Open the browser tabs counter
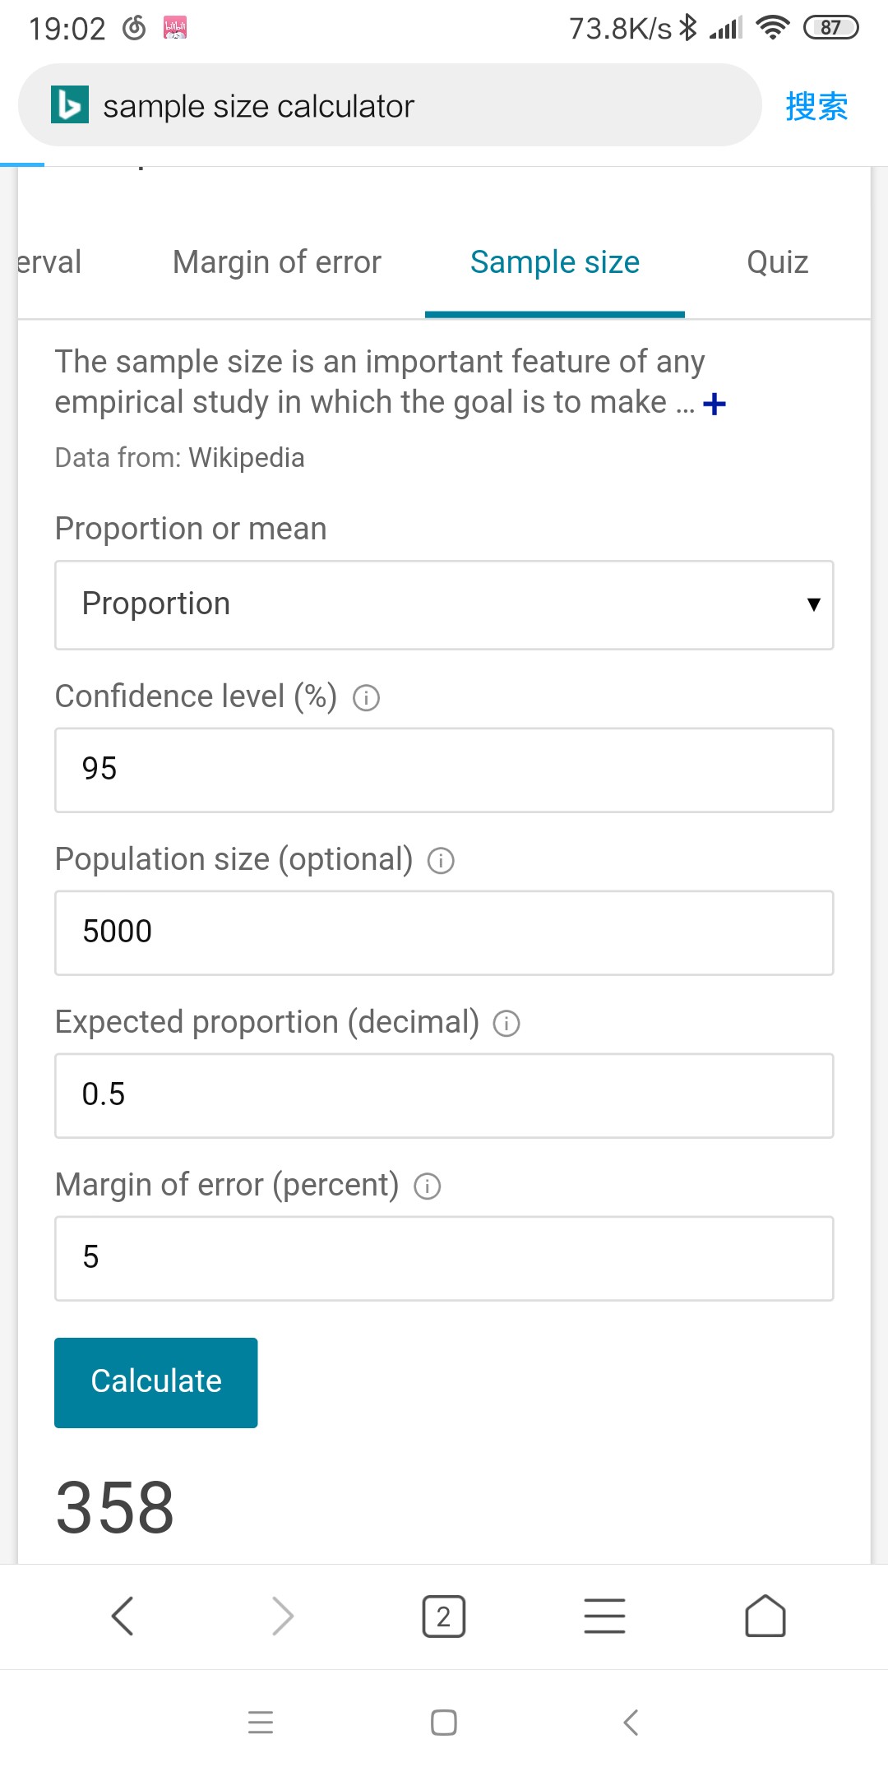The width and height of the screenshot is (888, 1776). point(443,1616)
